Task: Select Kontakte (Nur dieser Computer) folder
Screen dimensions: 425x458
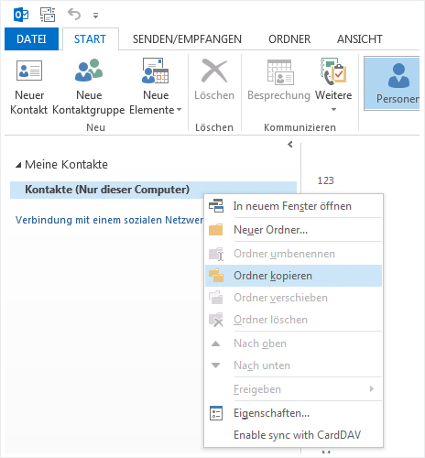Action: tap(107, 190)
